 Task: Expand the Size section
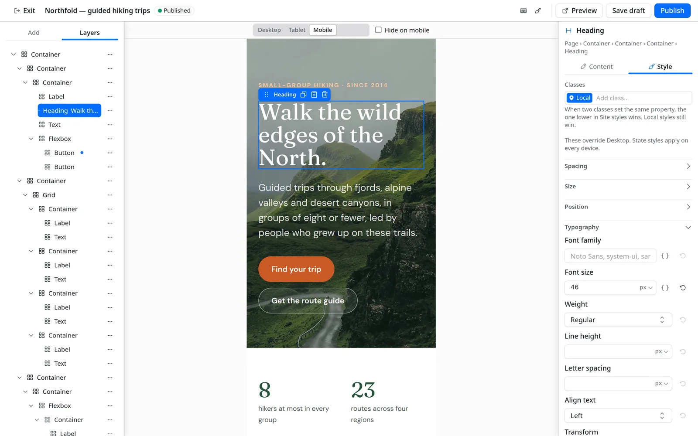(x=628, y=187)
